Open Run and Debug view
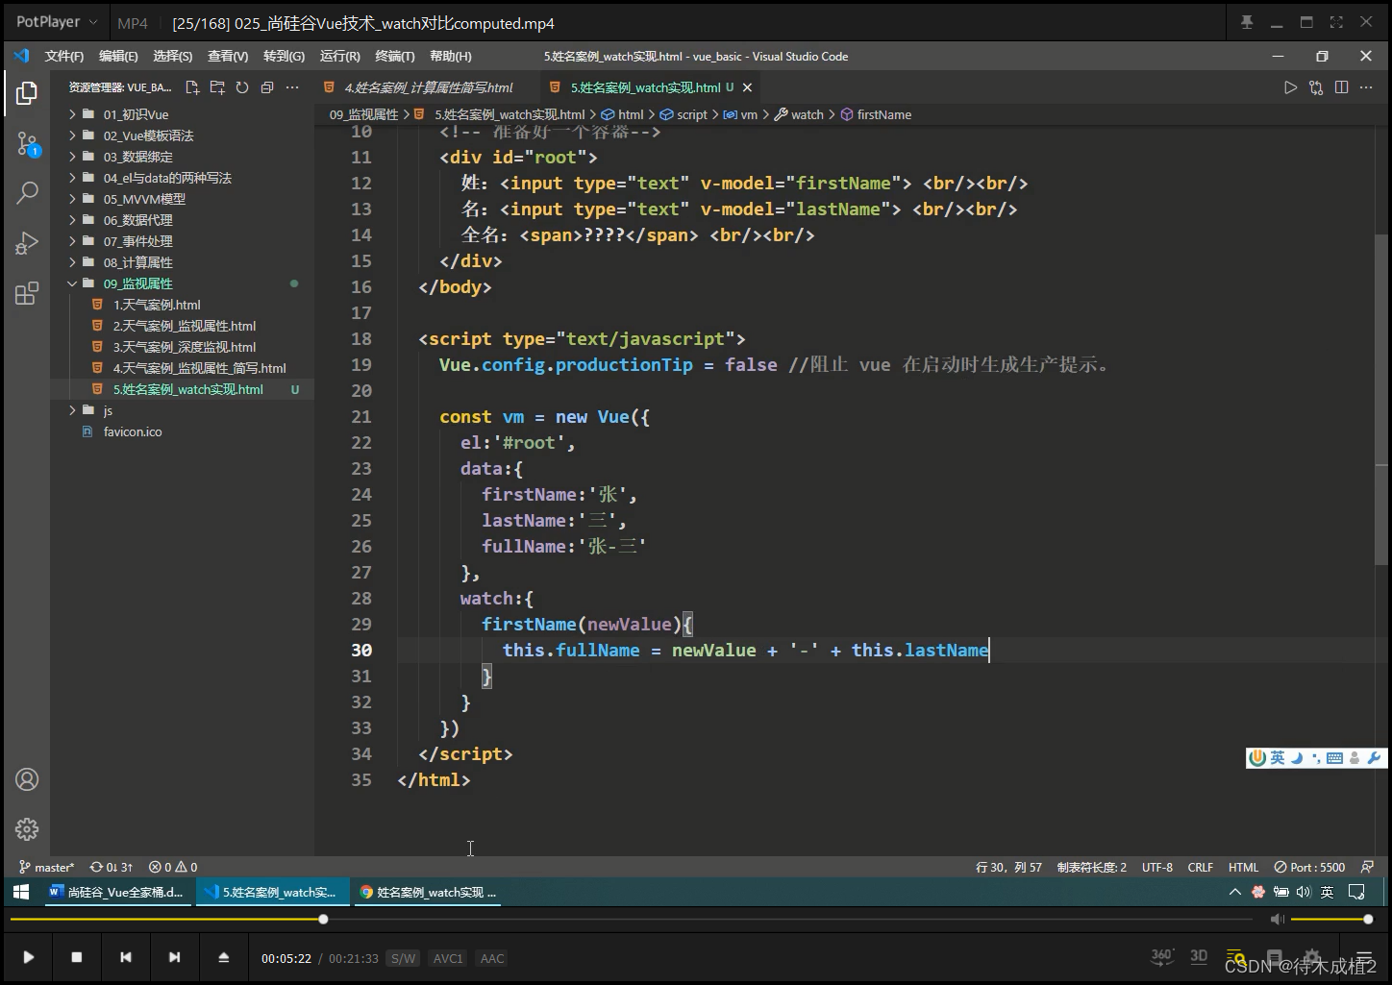The width and height of the screenshot is (1392, 985). click(x=27, y=243)
